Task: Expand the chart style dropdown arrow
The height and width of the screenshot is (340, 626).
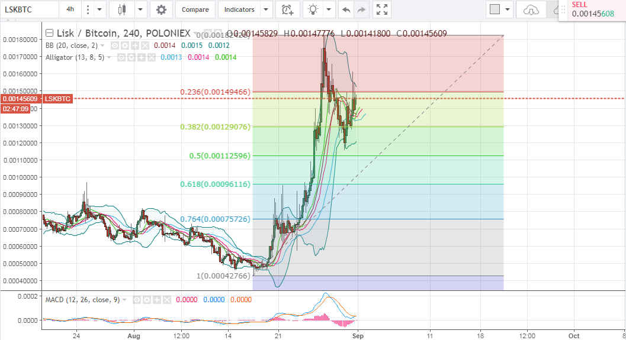Action: pos(140,9)
